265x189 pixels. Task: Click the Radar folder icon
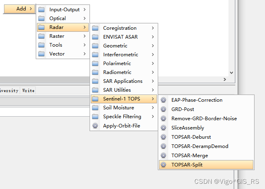click(41, 27)
